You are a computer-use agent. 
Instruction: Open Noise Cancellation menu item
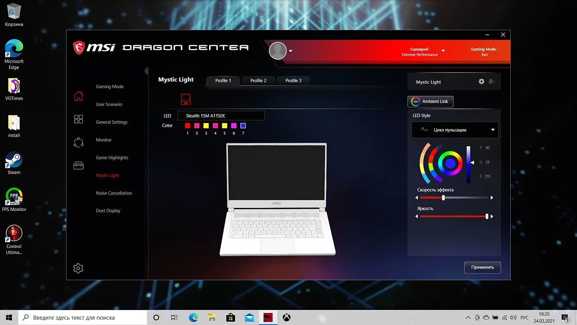(x=113, y=193)
